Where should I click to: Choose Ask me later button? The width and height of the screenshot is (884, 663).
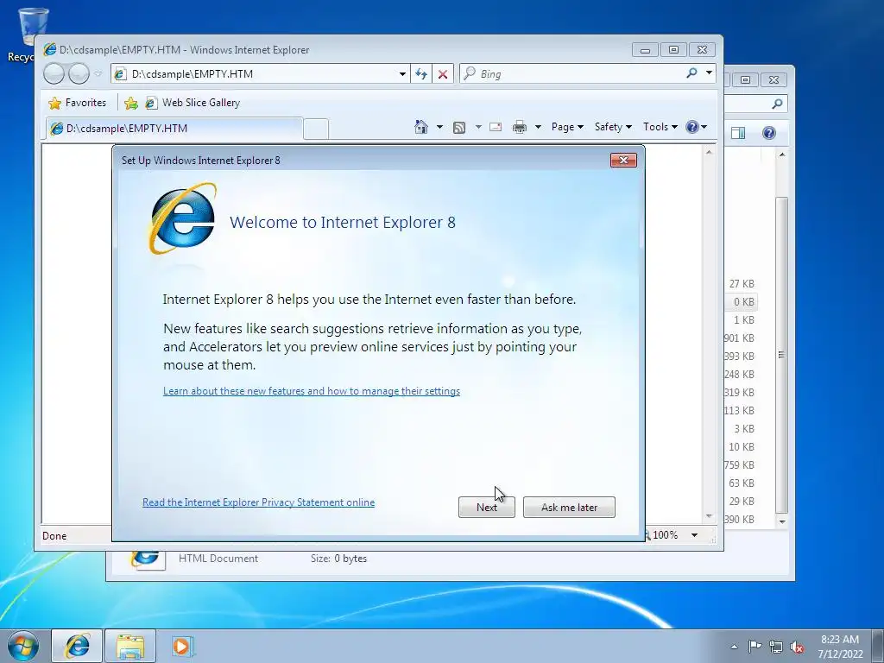click(x=569, y=507)
